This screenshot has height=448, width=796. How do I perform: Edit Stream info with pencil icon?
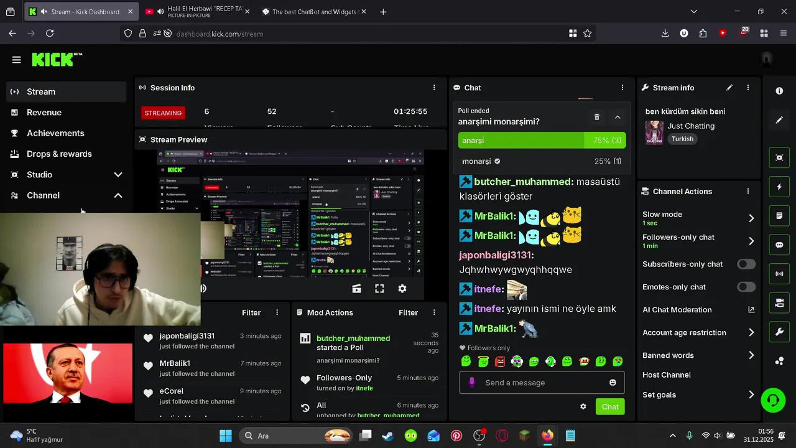click(729, 88)
